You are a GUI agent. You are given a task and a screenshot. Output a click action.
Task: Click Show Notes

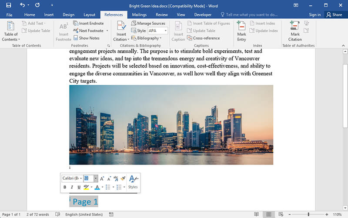click(x=86, y=38)
